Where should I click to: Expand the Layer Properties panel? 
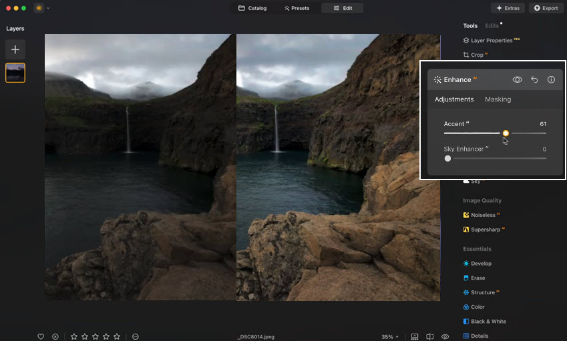[x=491, y=40]
